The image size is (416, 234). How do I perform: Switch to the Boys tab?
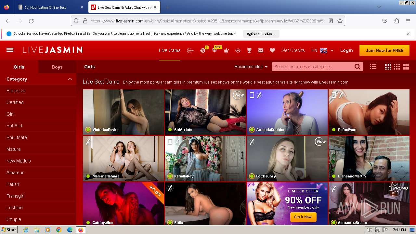coord(57,67)
